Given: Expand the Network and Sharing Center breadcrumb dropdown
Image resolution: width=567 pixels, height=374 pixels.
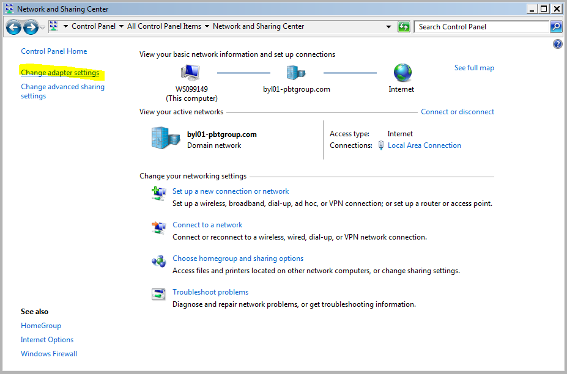Looking at the screenshot, I should tap(390, 26).
